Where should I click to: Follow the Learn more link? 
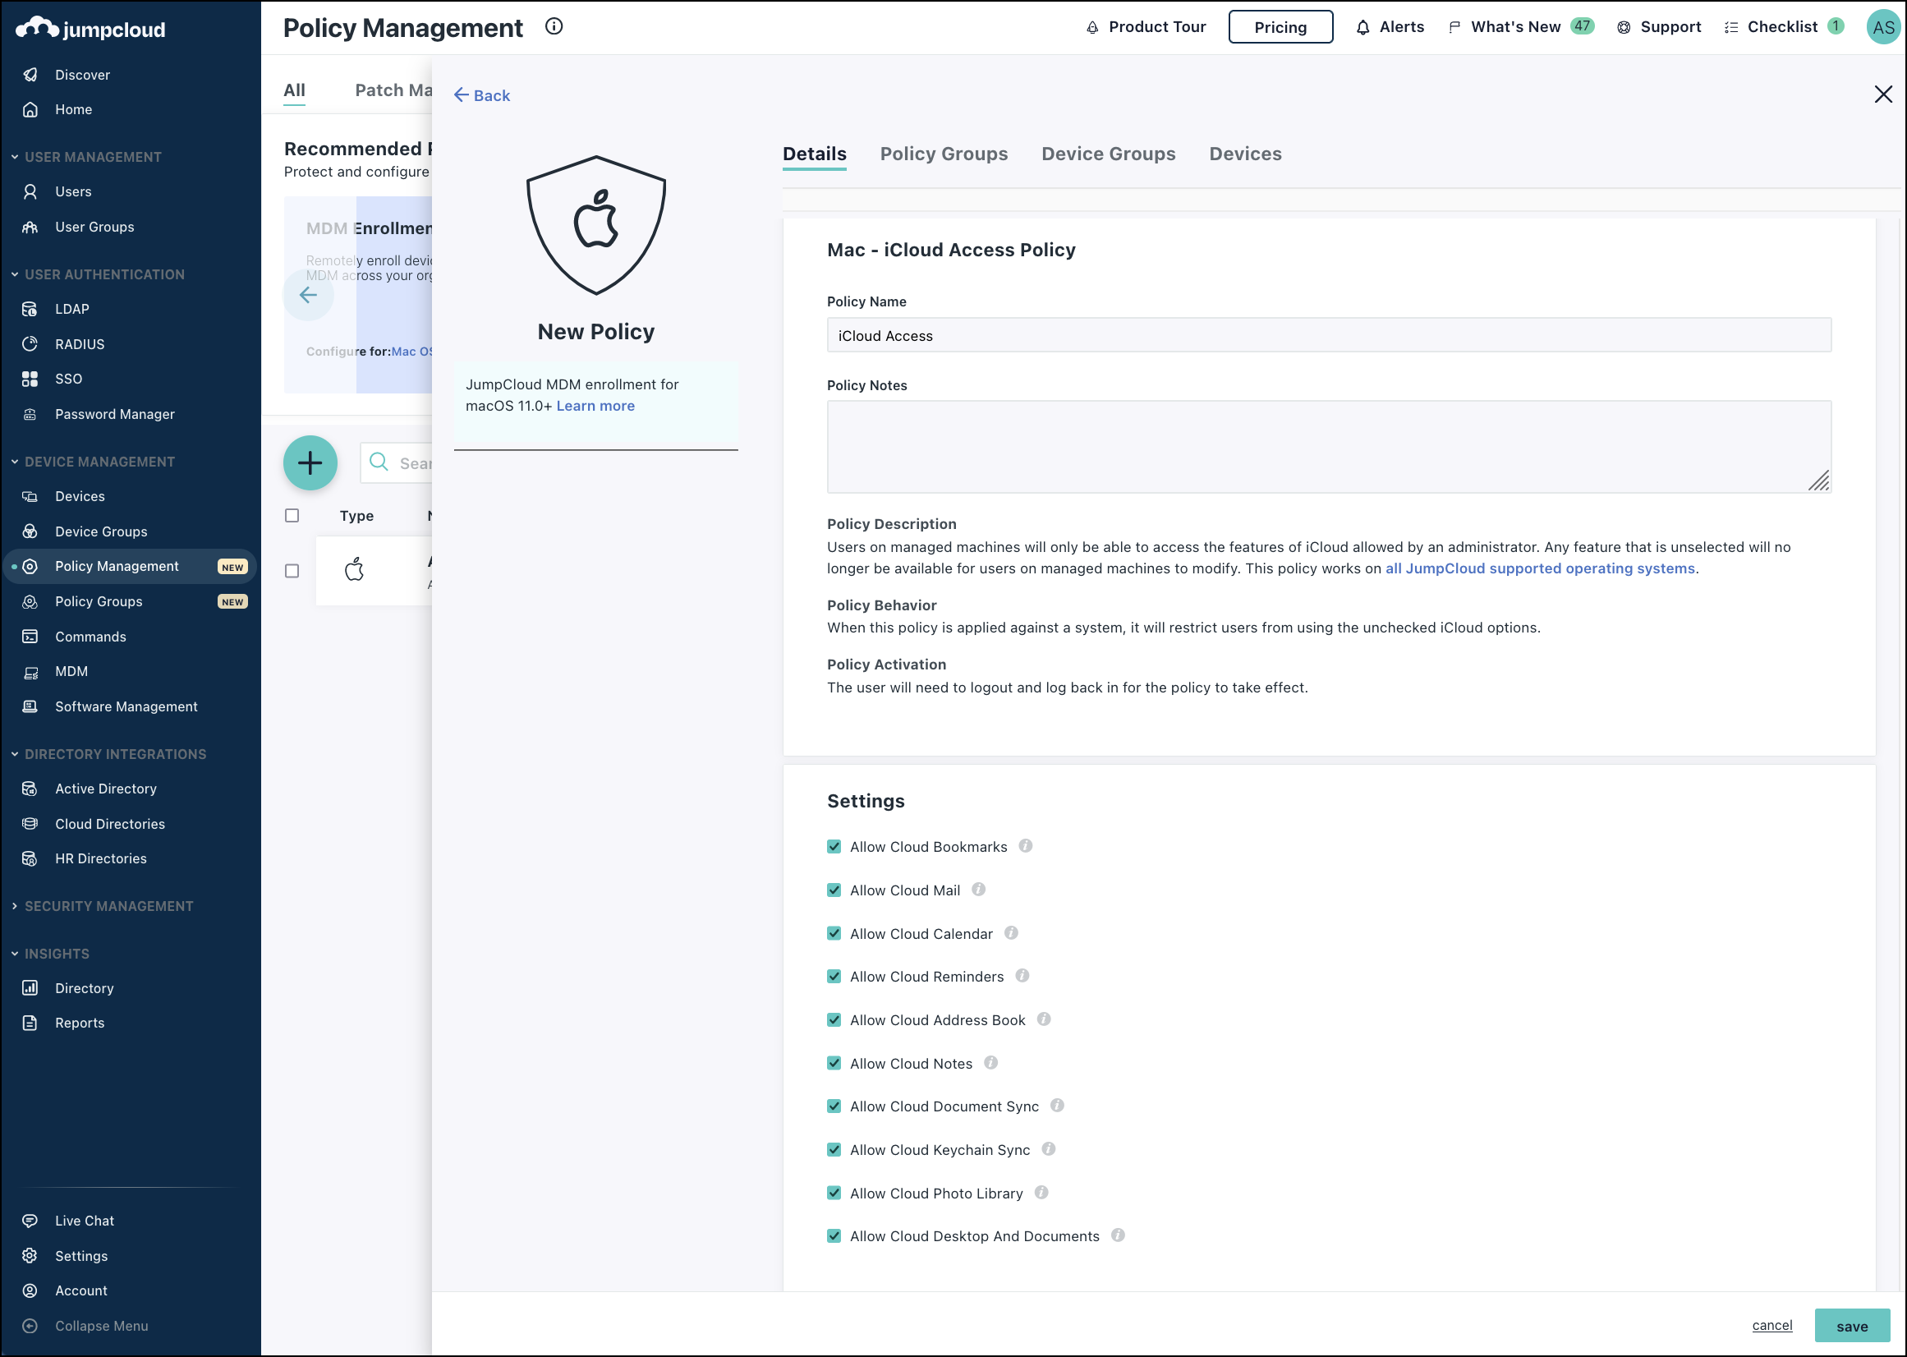595,406
